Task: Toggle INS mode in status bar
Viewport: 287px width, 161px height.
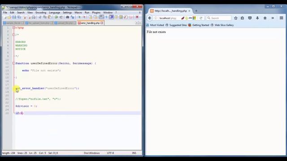Action: (x=134, y=153)
